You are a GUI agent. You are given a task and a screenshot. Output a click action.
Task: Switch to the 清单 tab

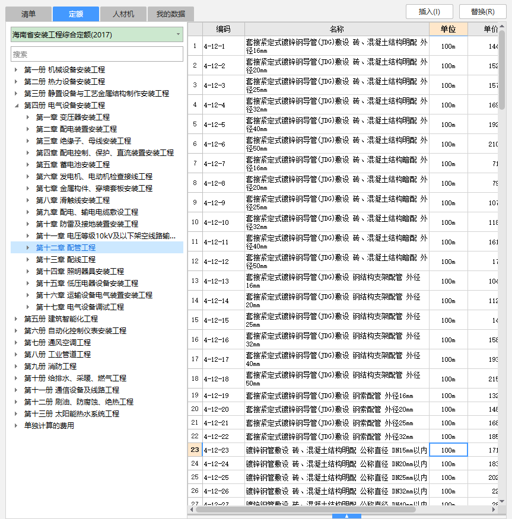click(x=28, y=14)
